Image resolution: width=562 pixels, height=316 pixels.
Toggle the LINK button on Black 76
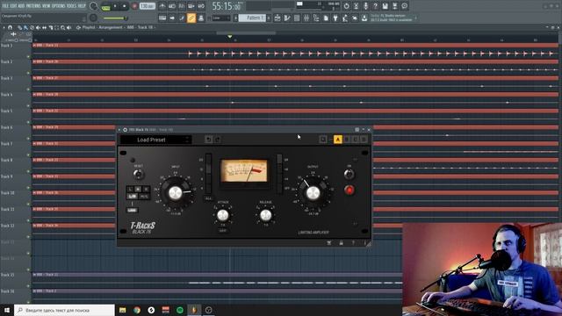[x=133, y=211]
